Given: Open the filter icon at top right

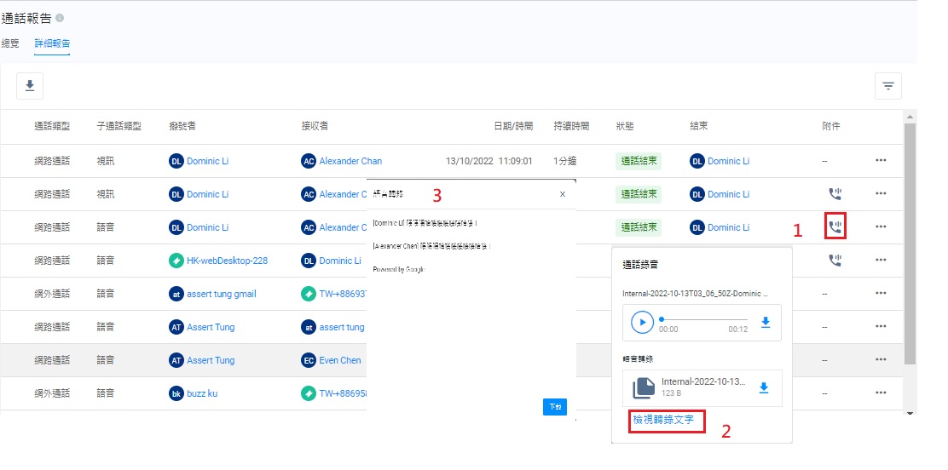Looking at the screenshot, I should 888,85.
